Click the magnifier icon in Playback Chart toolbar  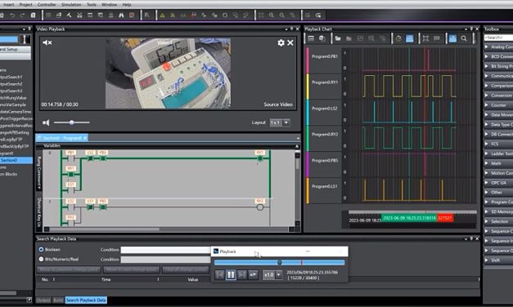tap(464, 38)
